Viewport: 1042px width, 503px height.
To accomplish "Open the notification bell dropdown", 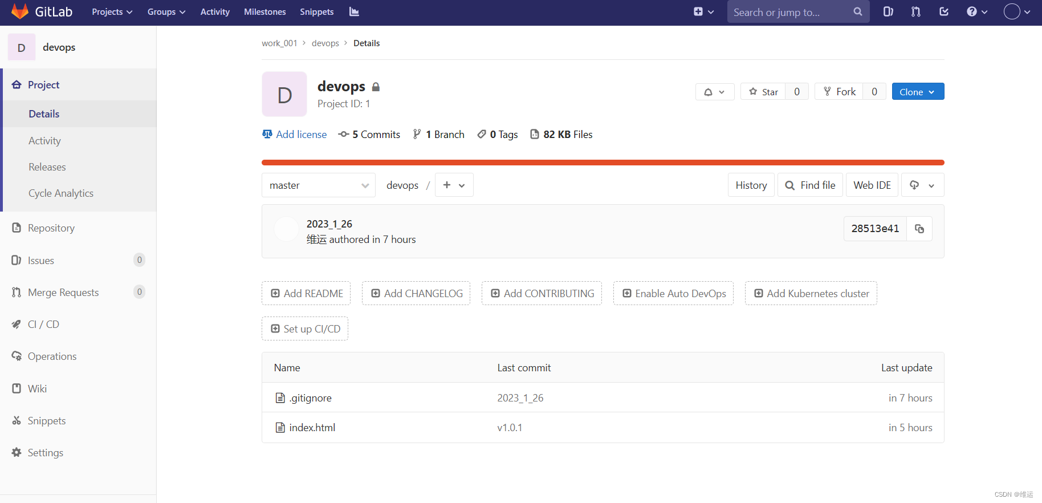I will click(715, 92).
